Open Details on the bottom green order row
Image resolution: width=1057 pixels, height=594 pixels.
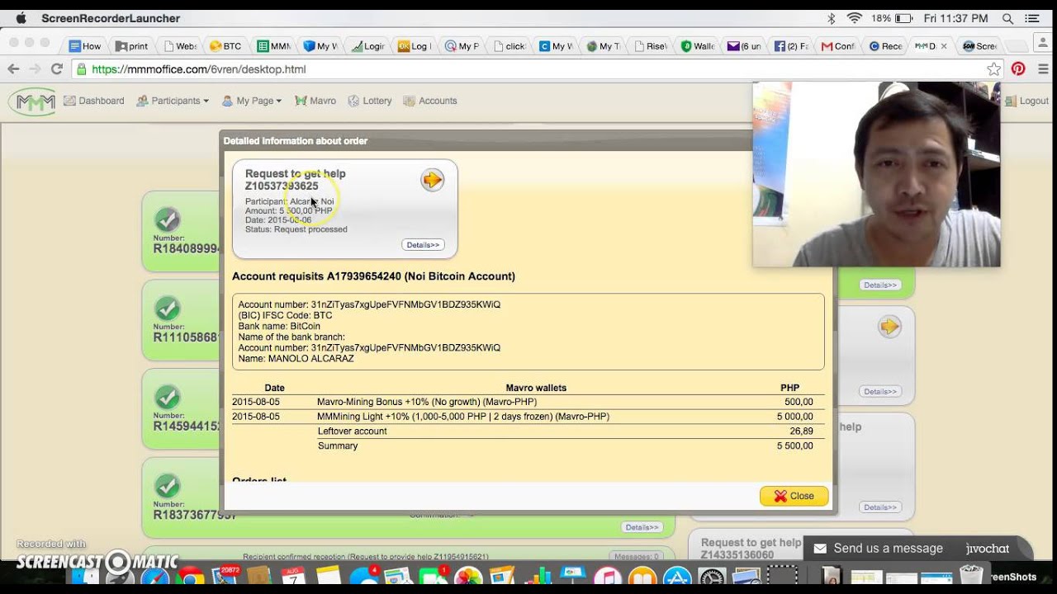pyautogui.click(x=641, y=527)
